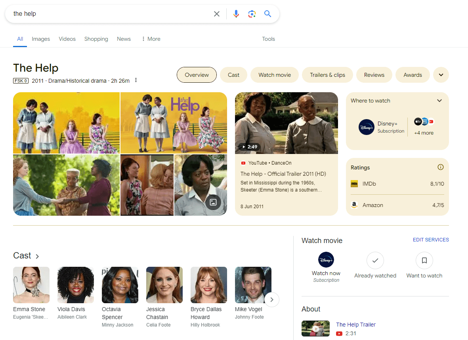
Task: Open the three women in garden photo
Action: tap(66, 185)
